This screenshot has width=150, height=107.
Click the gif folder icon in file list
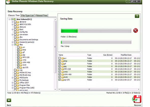(x=63, y=64)
